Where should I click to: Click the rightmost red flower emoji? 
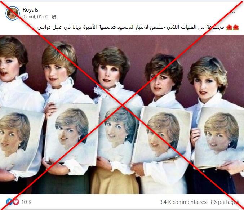click(236, 27)
